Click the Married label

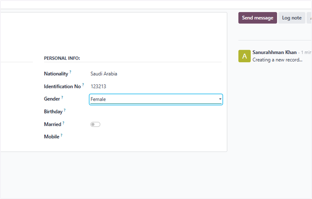pos(53,124)
